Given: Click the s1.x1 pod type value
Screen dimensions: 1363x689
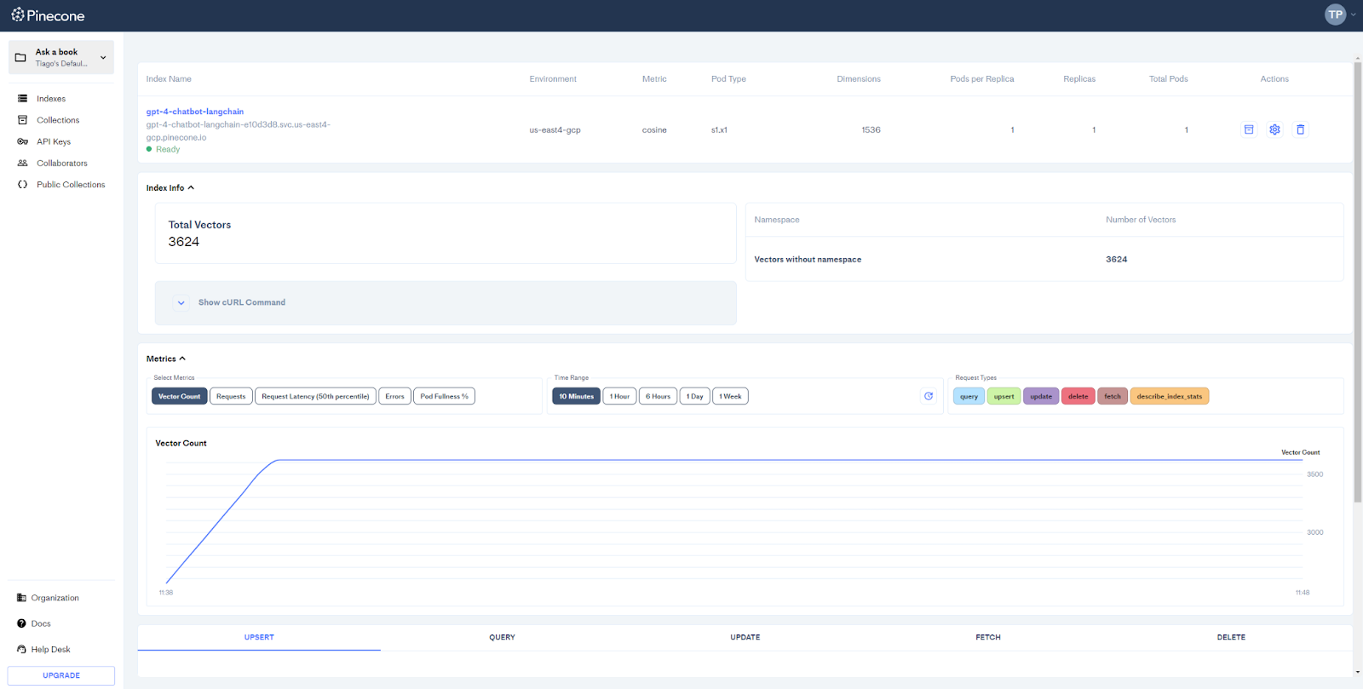Looking at the screenshot, I should [719, 130].
